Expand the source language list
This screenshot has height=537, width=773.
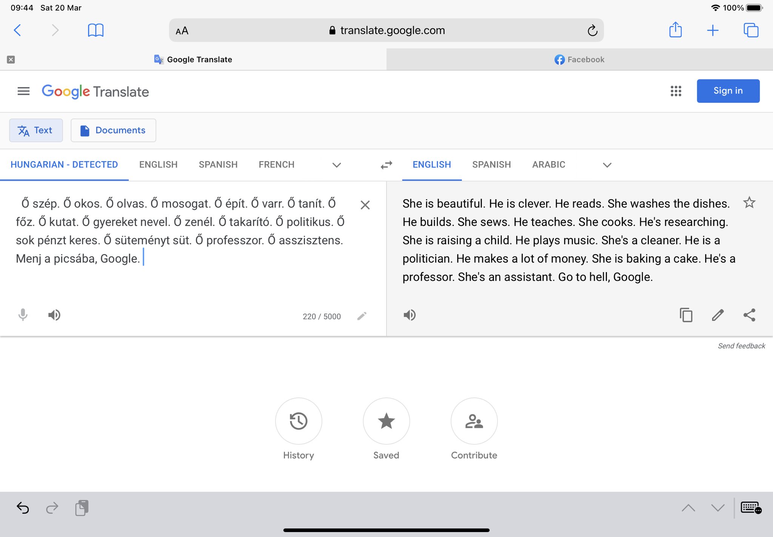click(336, 165)
